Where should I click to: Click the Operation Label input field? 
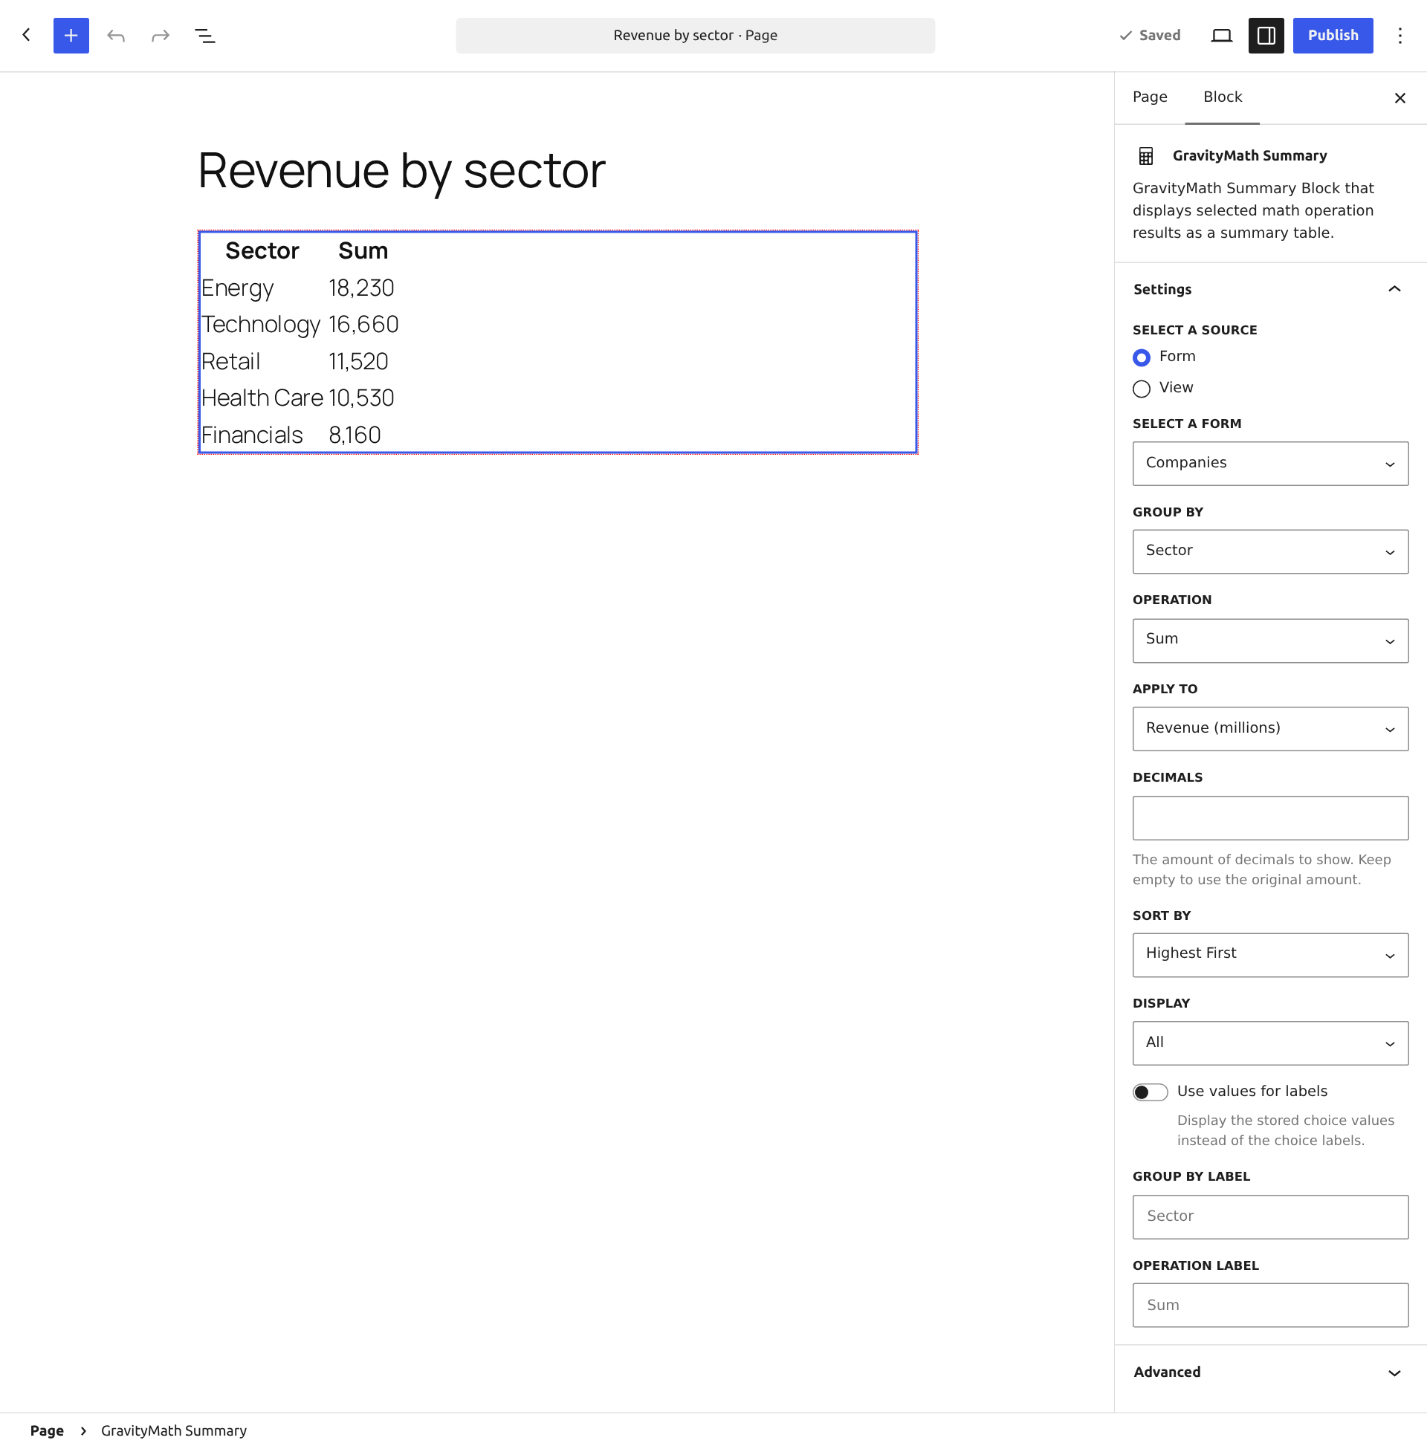(x=1270, y=1305)
